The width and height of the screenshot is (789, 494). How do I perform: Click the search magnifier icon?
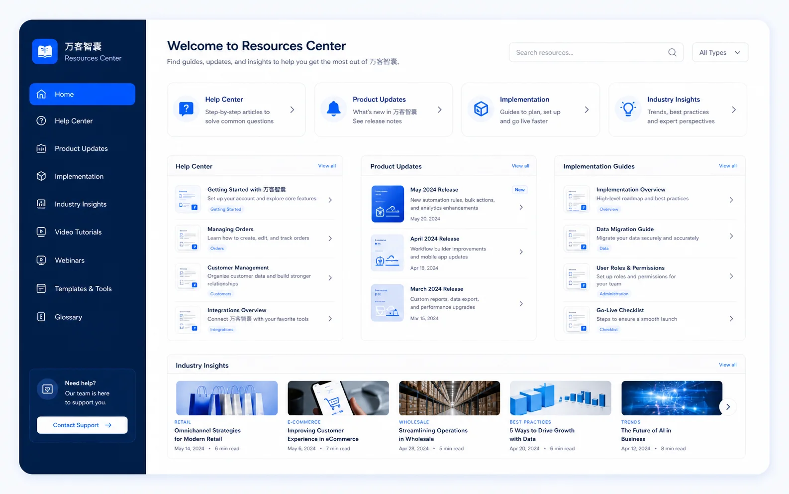coord(672,52)
